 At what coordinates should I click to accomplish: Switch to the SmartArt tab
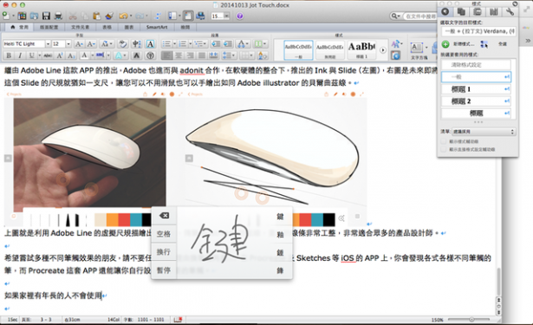pyautogui.click(x=157, y=27)
